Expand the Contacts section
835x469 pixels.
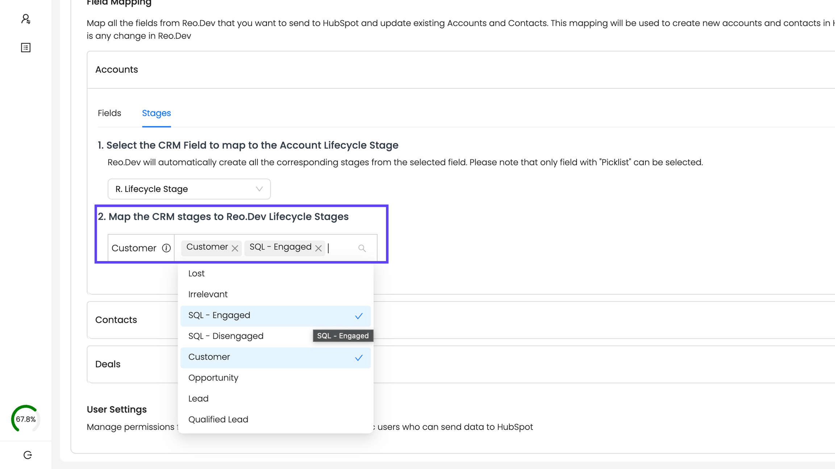(x=116, y=320)
